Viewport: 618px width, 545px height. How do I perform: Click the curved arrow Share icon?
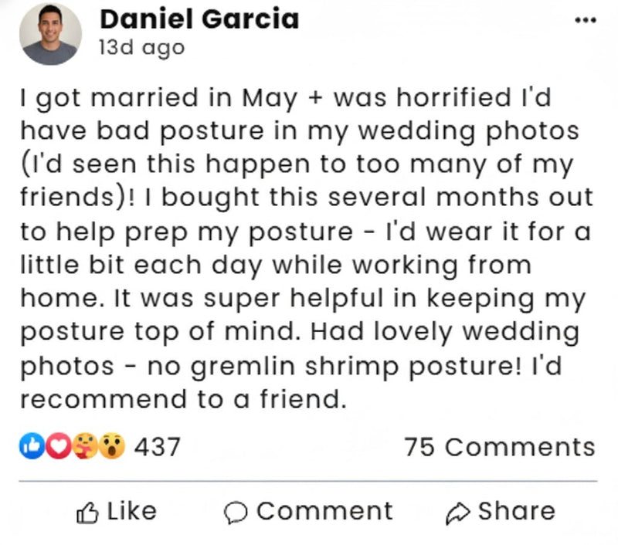point(459,513)
